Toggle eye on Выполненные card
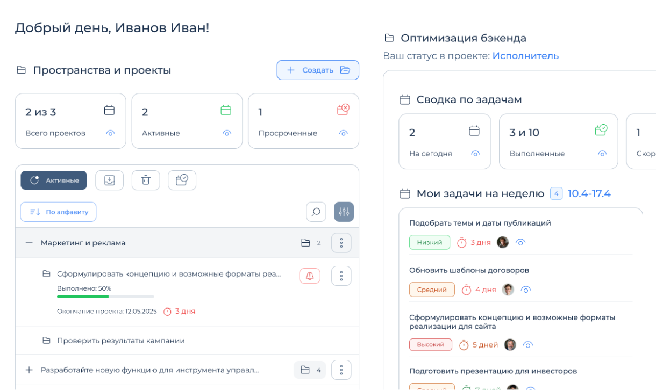The height and width of the screenshot is (390, 656). [602, 154]
